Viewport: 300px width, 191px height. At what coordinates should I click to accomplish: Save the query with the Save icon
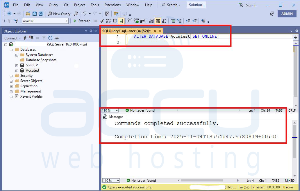(x=35, y=14)
